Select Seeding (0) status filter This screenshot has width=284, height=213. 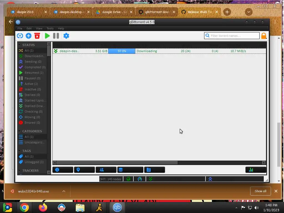coord(32,62)
